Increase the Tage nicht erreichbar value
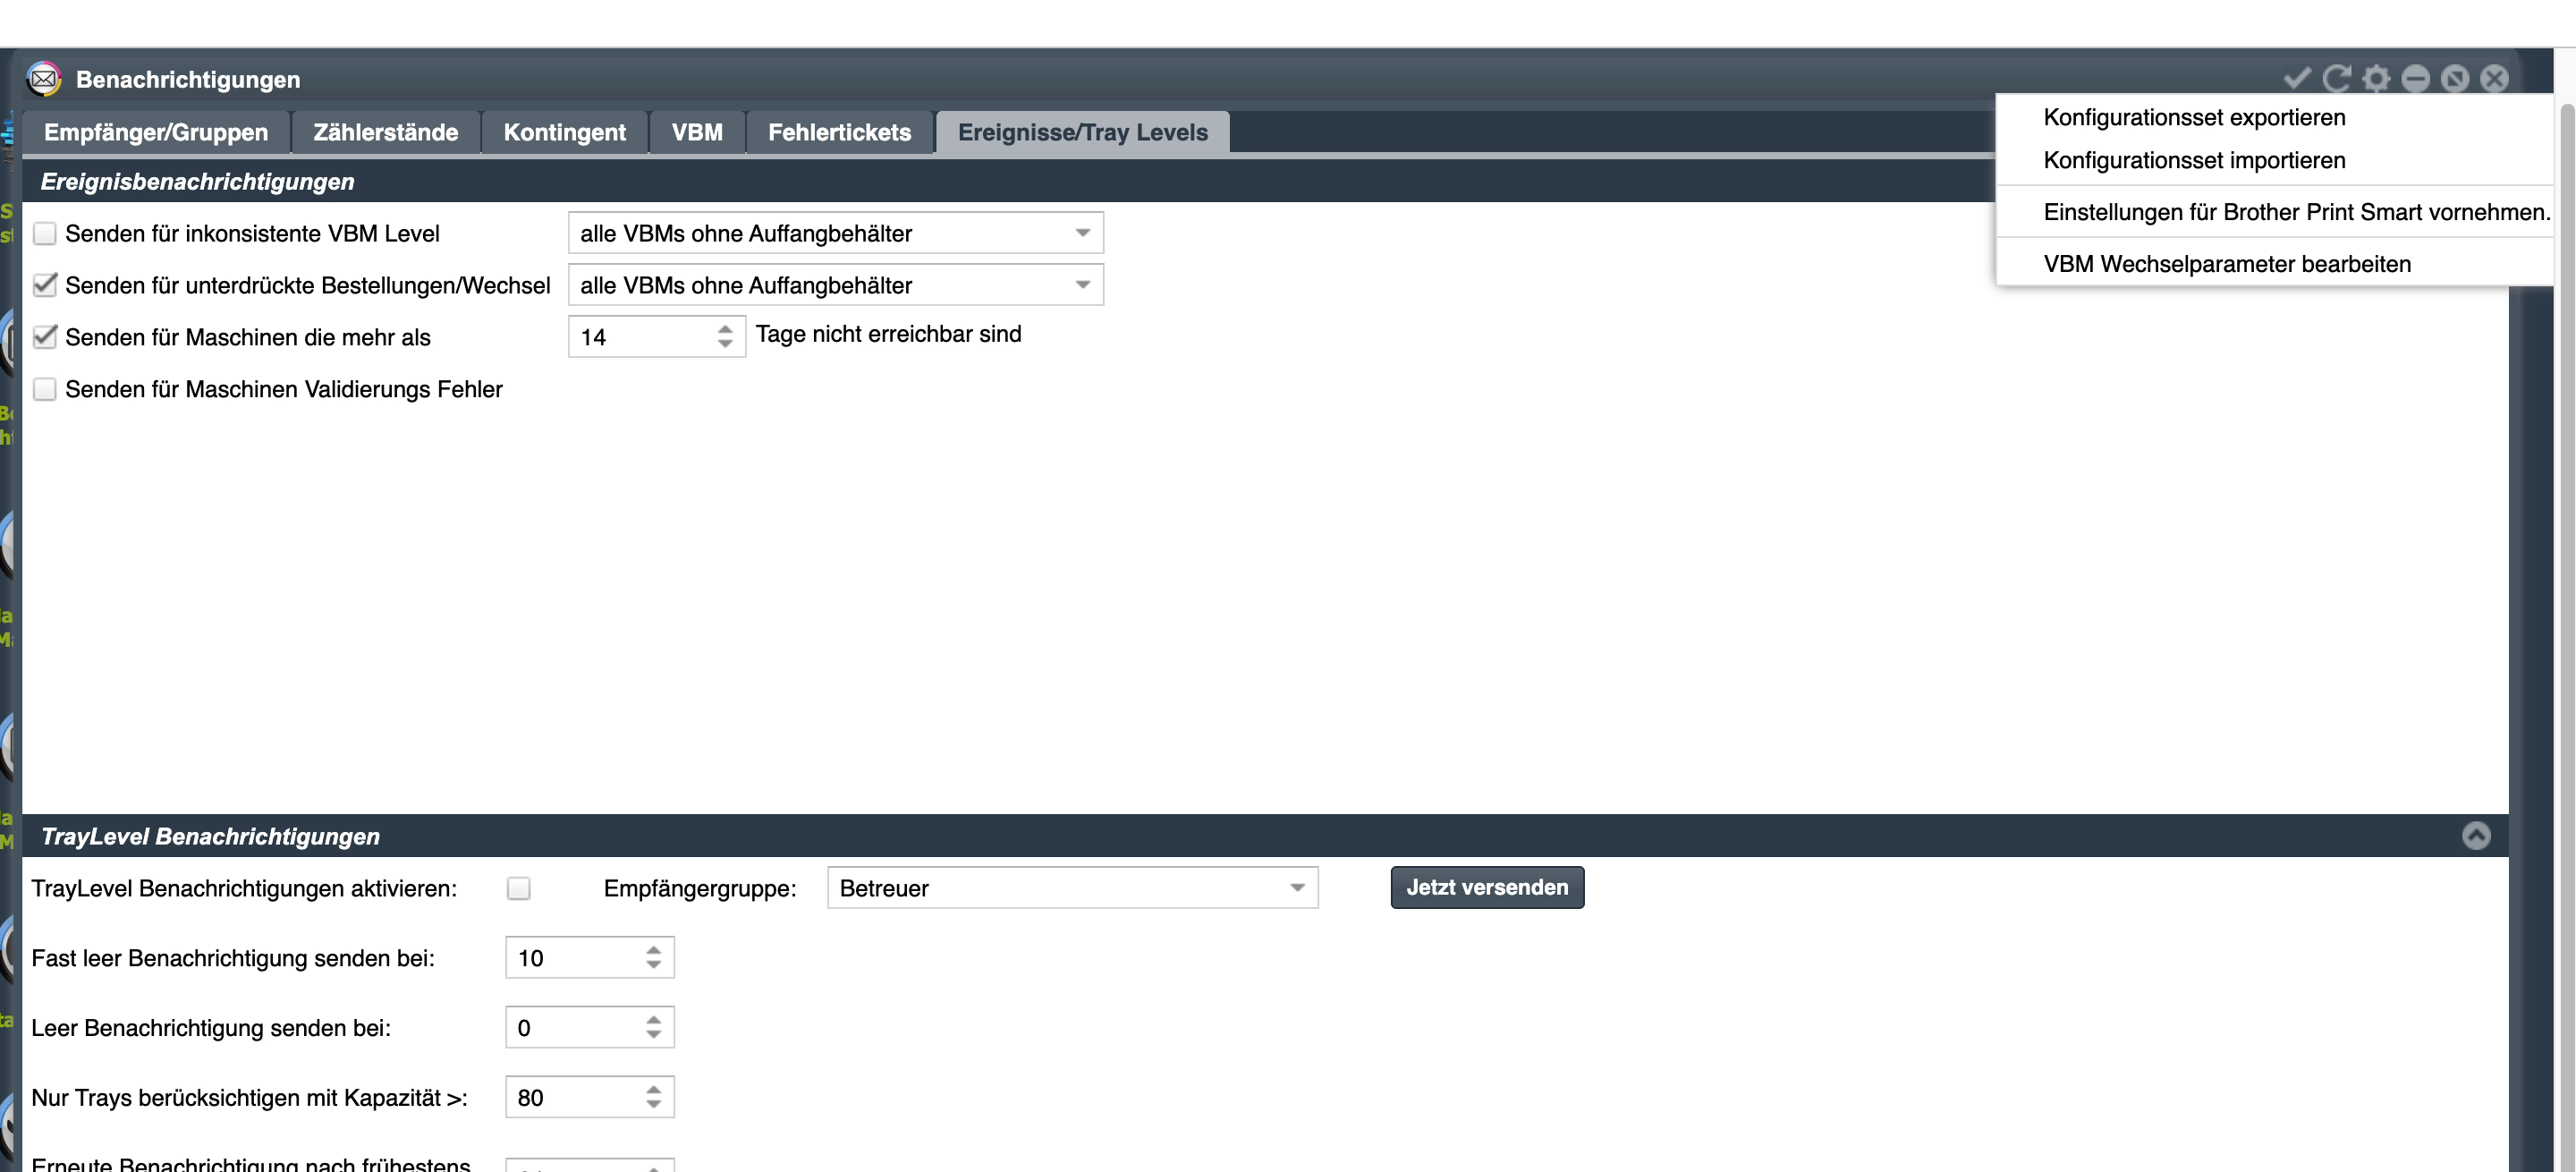Screen dimensions: 2576x1172 725,328
